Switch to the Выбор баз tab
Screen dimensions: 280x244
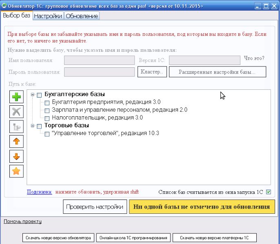[17, 16]
